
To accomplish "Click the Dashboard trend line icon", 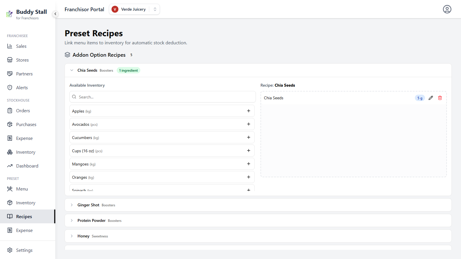I will [10, 166].
